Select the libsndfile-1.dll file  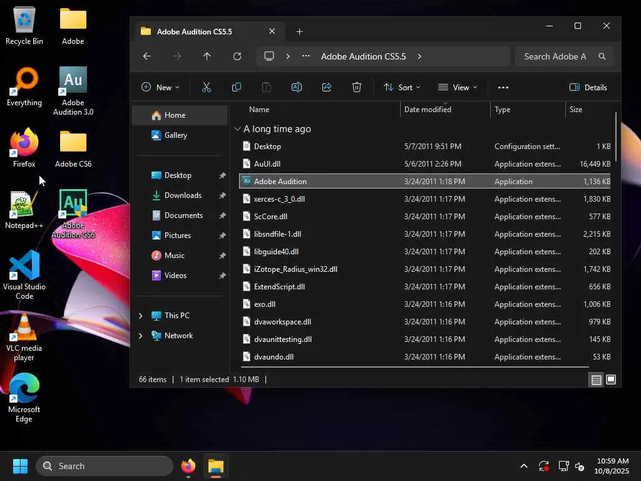click(425, 234)
